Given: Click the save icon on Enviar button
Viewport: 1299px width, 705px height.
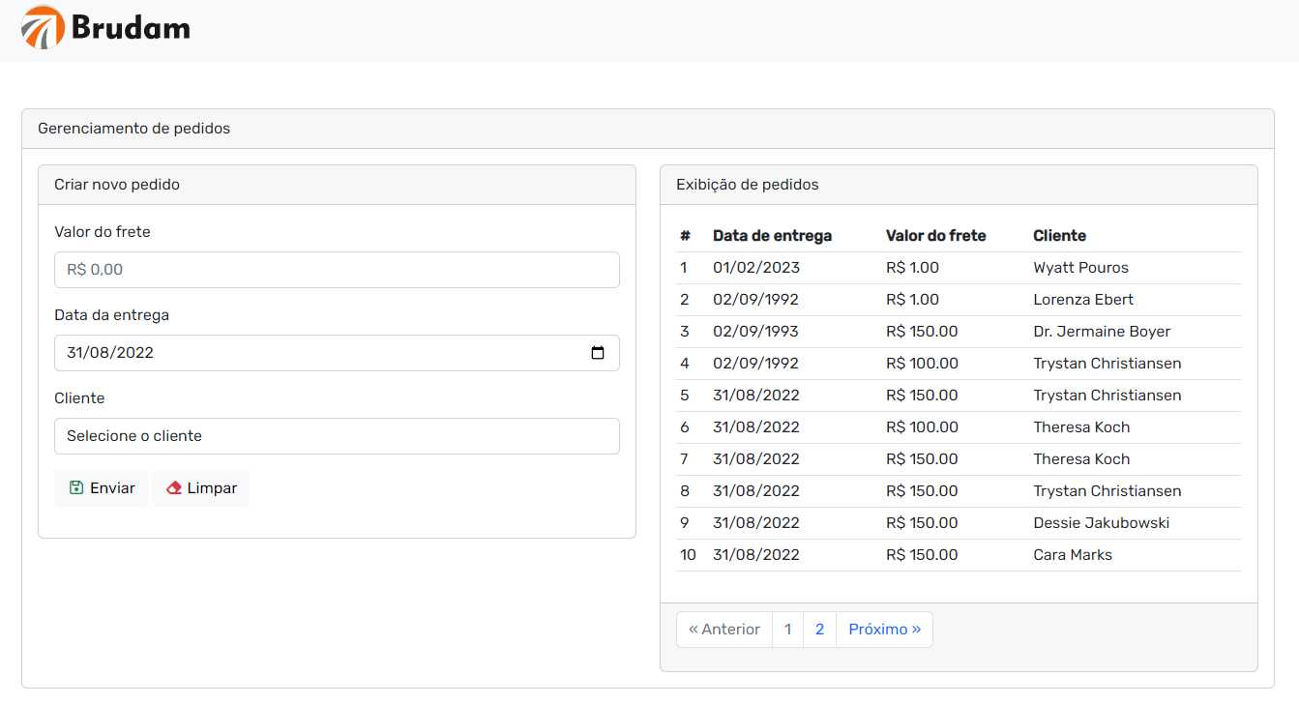Looking at the screenshot, I should coord(74,488).
